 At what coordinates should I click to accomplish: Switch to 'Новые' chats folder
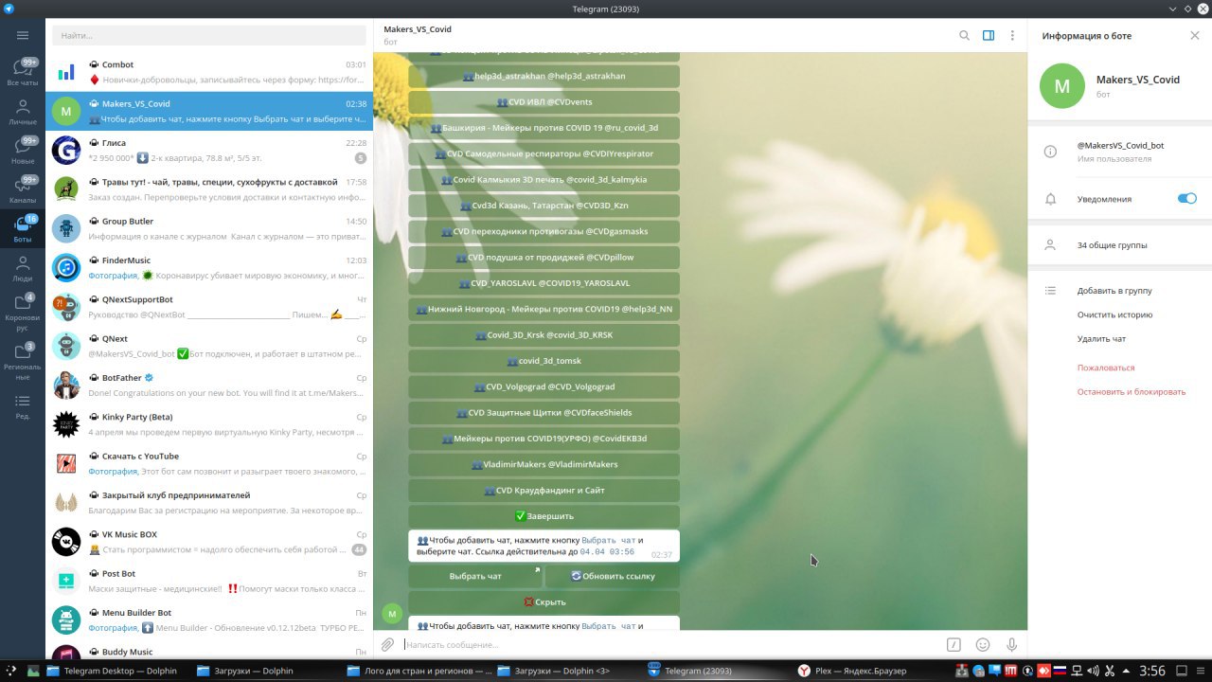[x=23, y=152]
